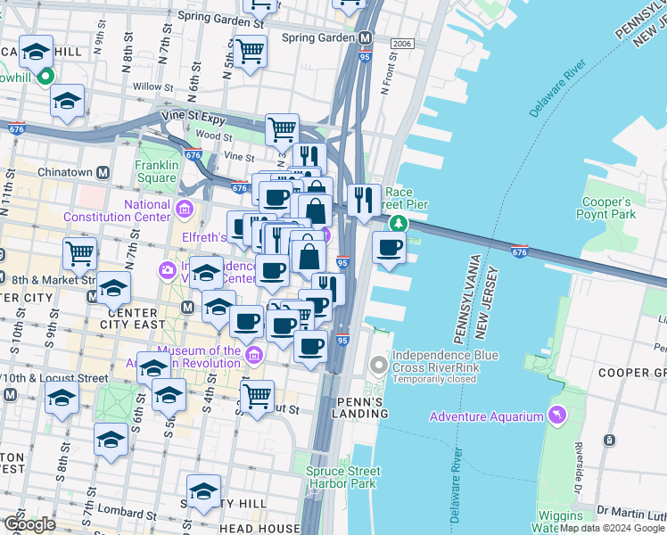Click the Independence Visitor Center camera pin

pos(168,270)
